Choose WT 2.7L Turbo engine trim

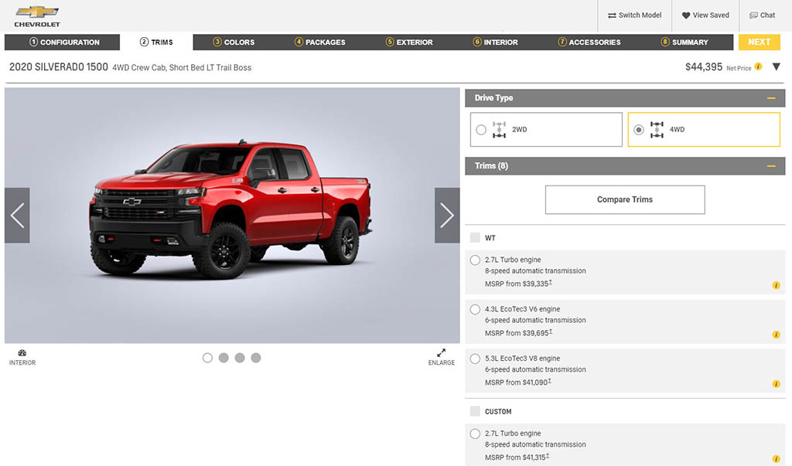click(475, 260)
